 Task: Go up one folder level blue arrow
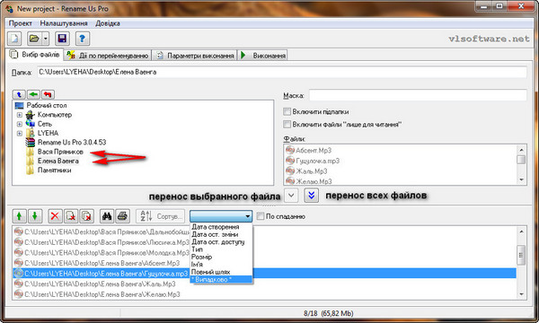[19, 94]
